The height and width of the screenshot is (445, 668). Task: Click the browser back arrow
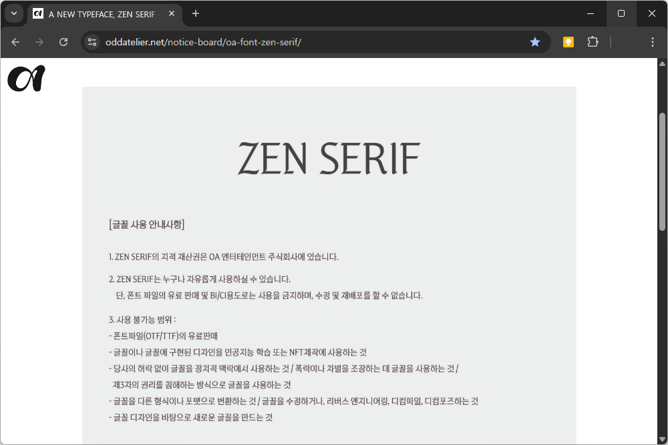point(16,42)
